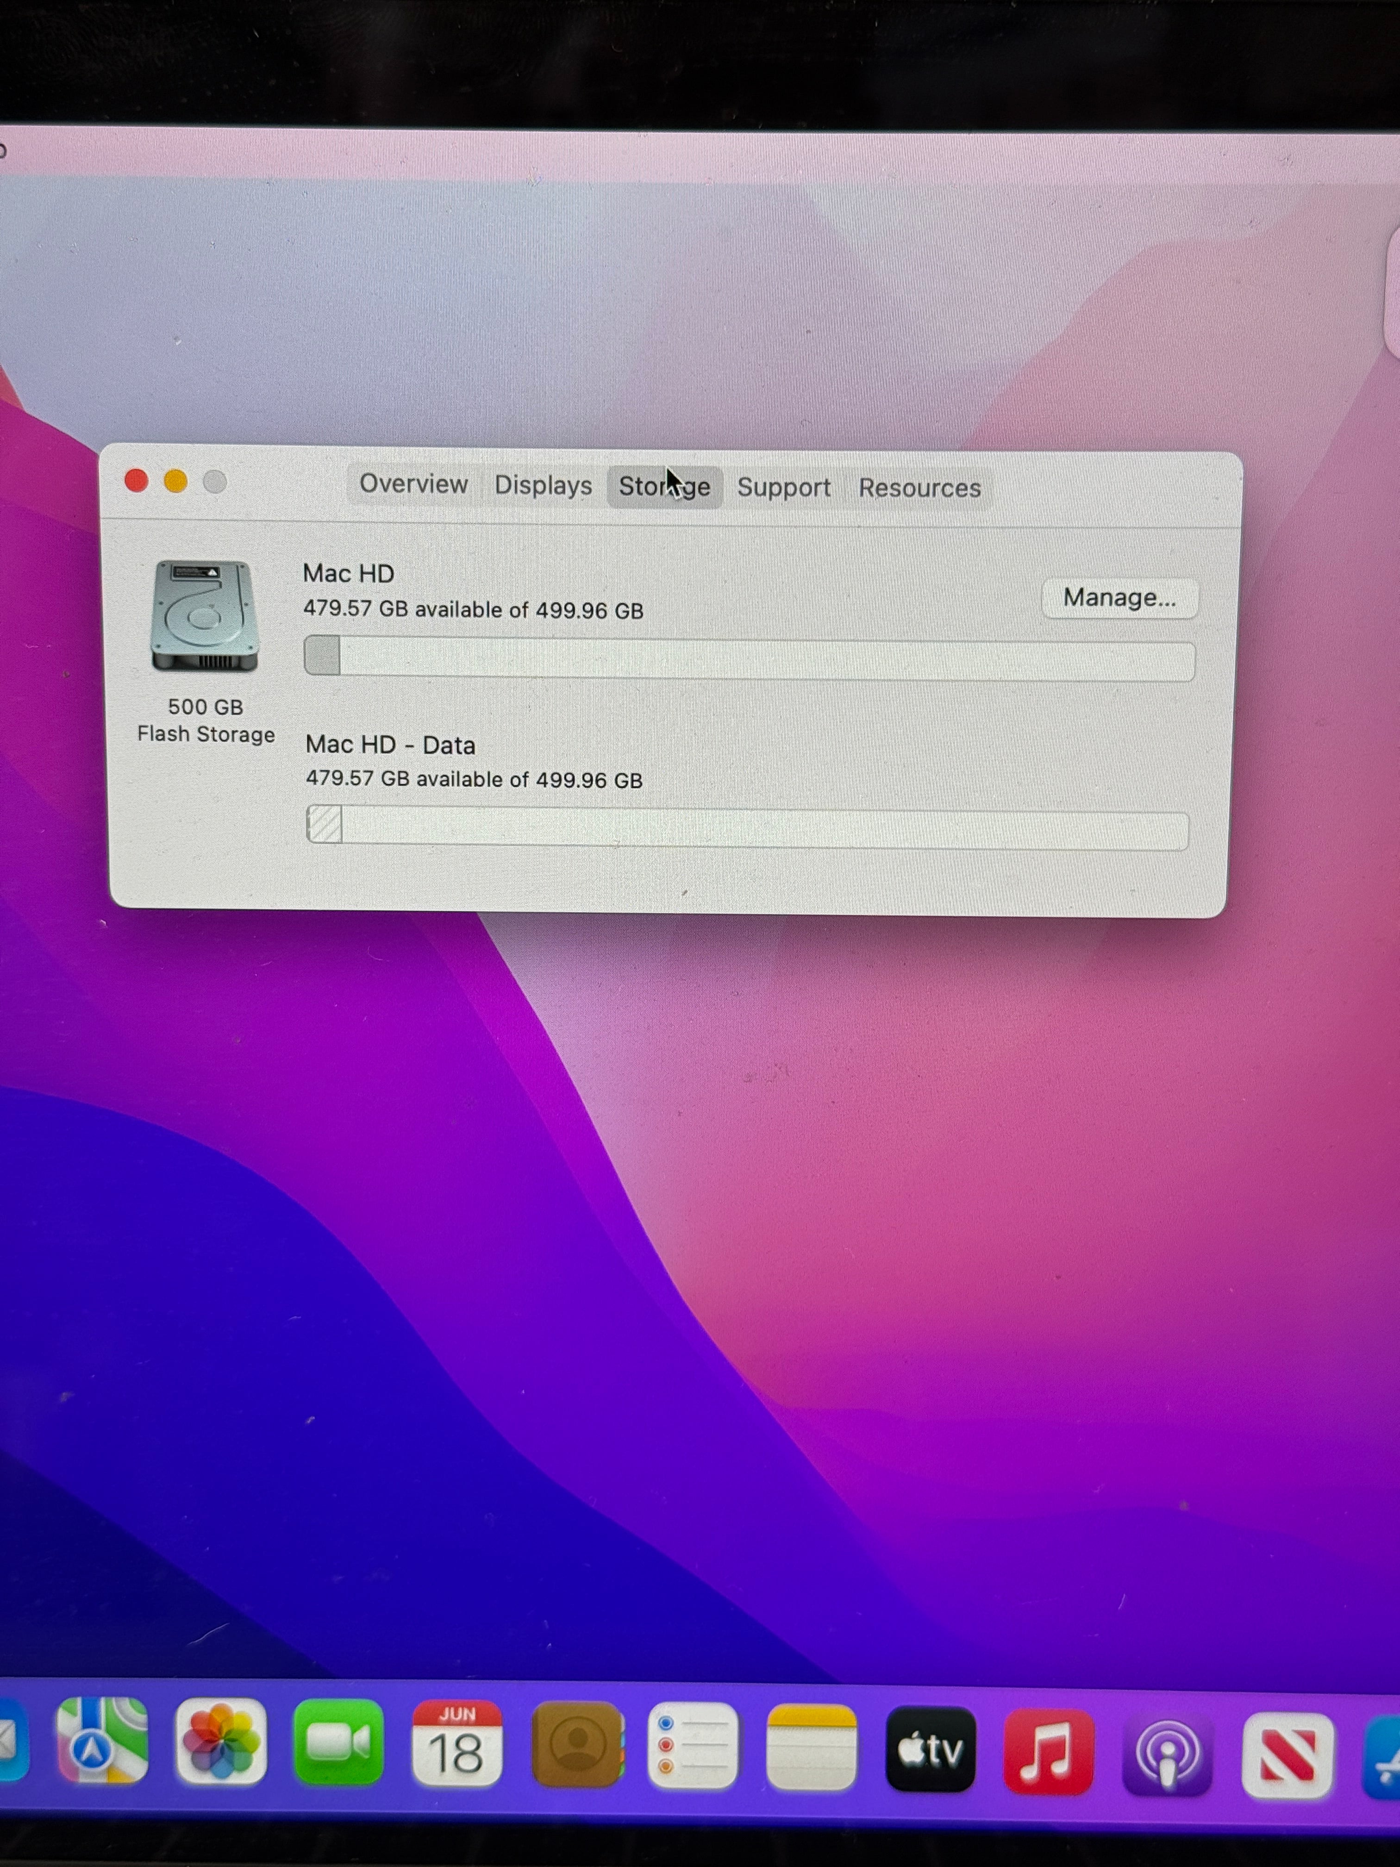This screenshot has width=1400, height=1867.
Task: Open FaceTime from the Dock
Action: [337, 1743]
